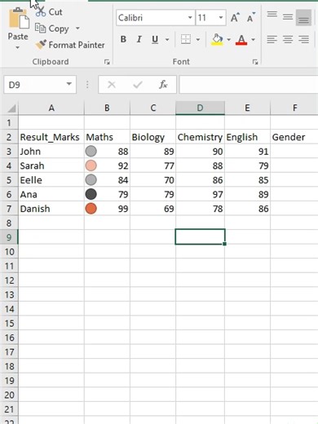
Task: Select the English header cell
Action: (247, 137)
